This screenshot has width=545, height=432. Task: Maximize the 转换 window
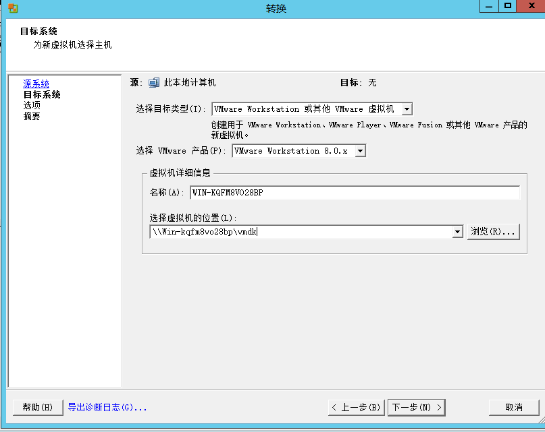tap(507, 6)
